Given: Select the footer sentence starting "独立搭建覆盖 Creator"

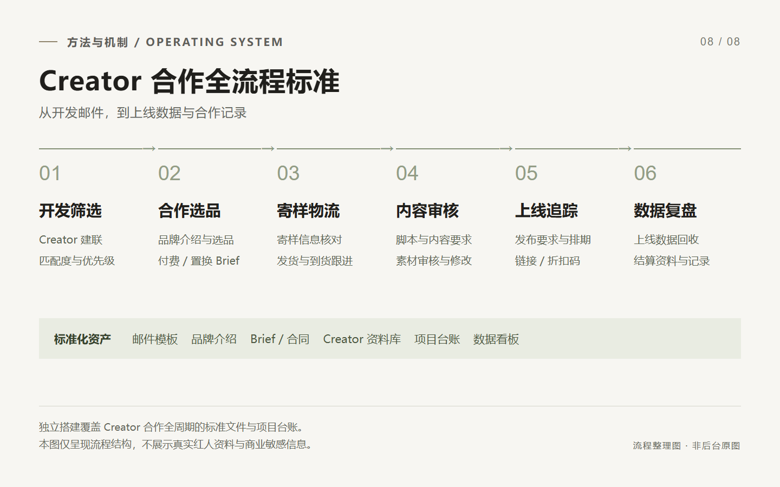Looking at the screenshot, I should (171, 427).
